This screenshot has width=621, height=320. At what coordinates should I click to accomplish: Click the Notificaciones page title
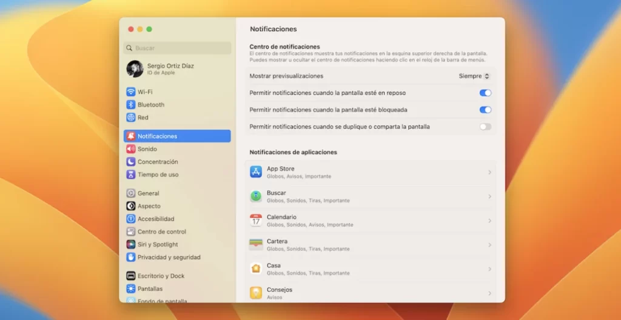point(274,29)
